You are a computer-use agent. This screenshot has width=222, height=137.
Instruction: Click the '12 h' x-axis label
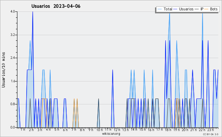(x=117, y=130)
